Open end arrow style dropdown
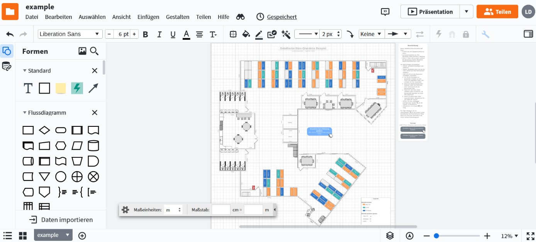This screenshot has width=536, height=242. coord(398,34)
